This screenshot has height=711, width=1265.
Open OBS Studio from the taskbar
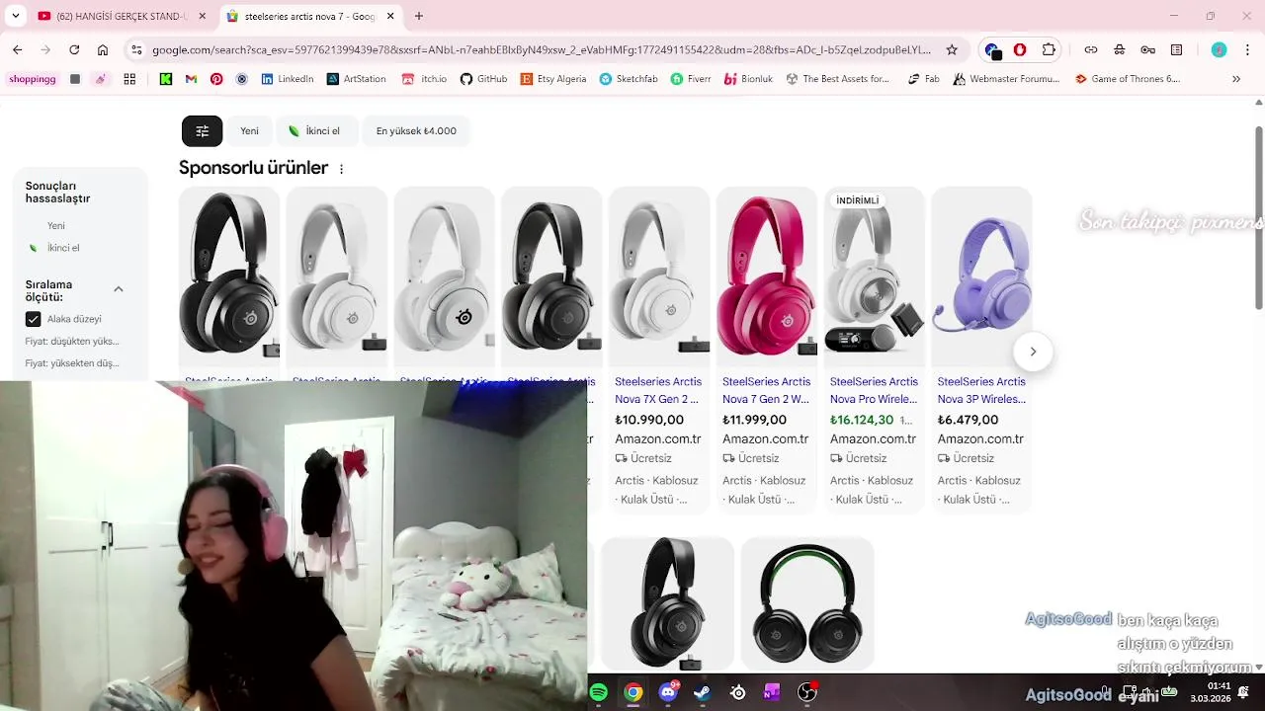(x=807, y=693)
